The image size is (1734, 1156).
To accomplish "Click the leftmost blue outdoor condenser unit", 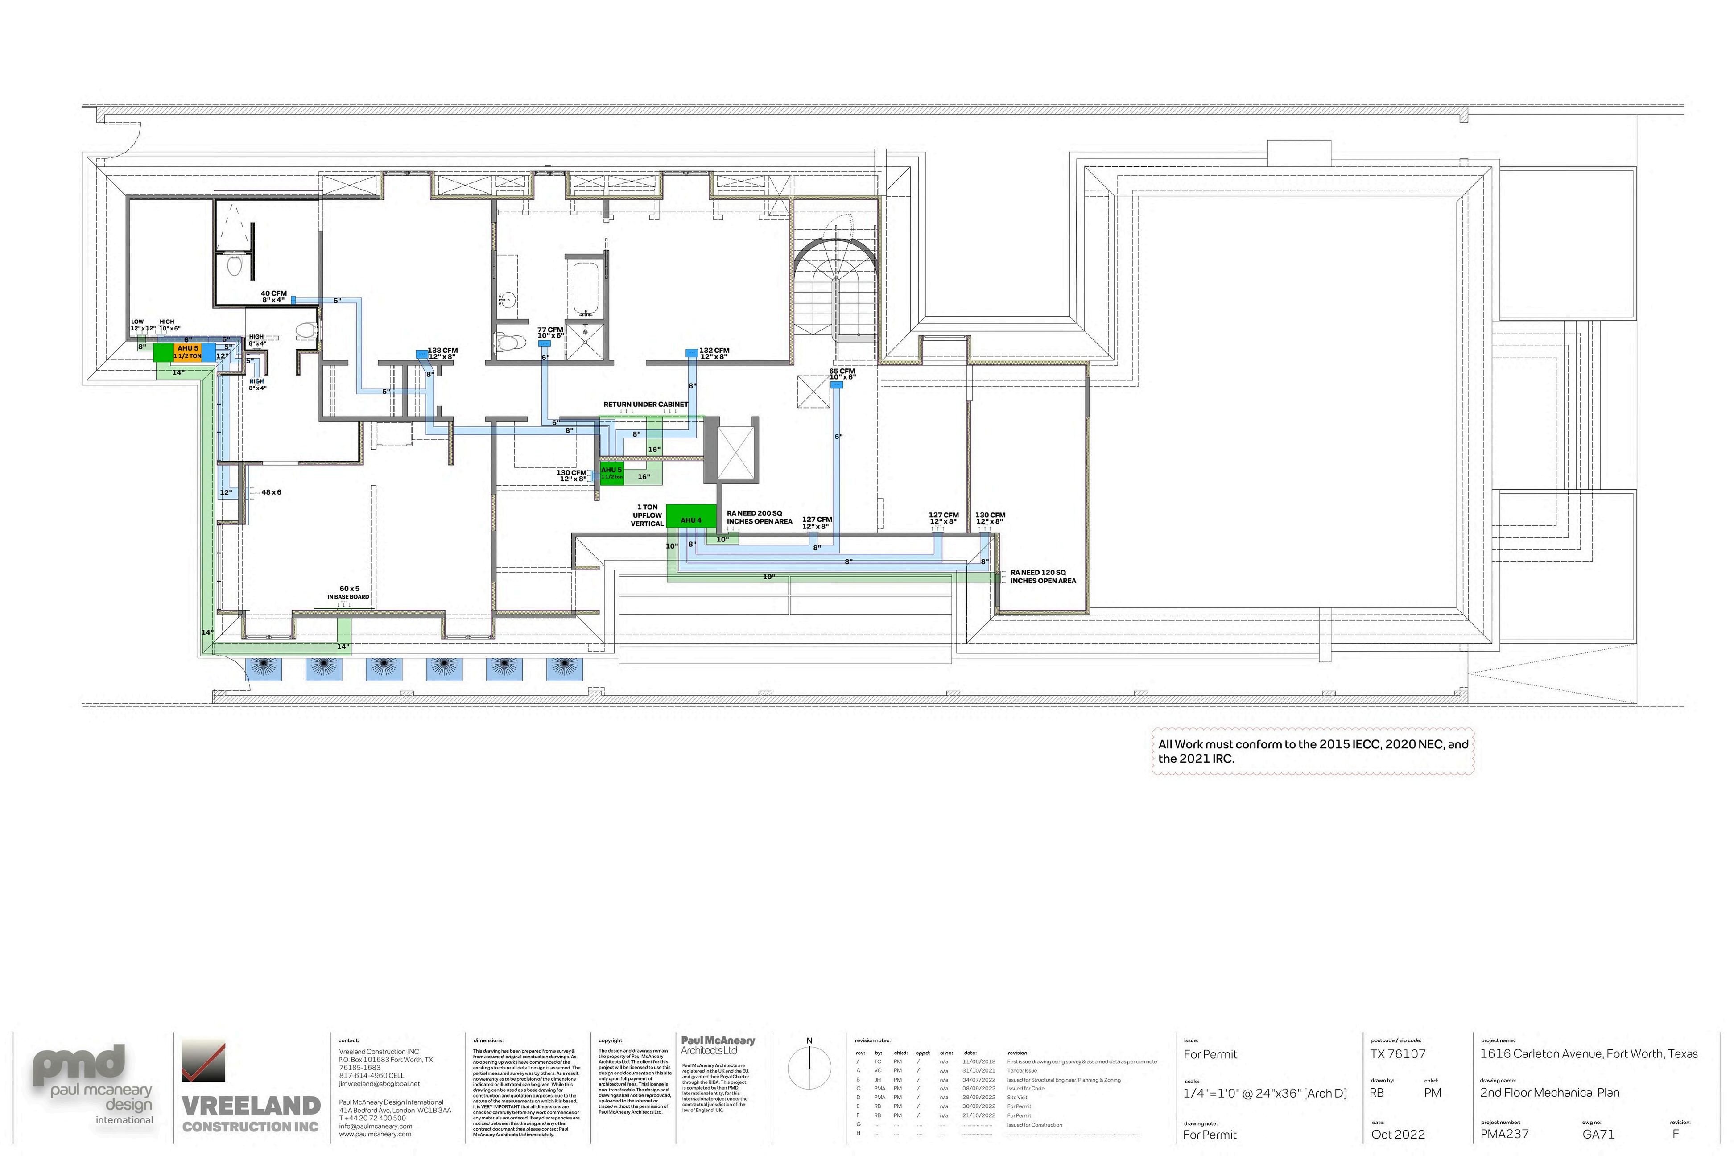I will [263, 669].
